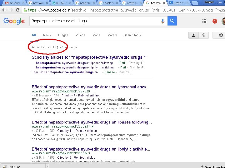Open the account profile picture
The width and height of the screenshot is (225, 168).
(223, 21)
